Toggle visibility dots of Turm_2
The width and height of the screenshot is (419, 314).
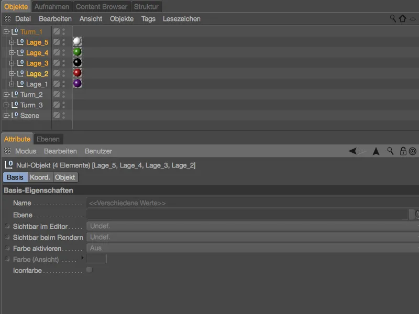(x=63, y=95)
